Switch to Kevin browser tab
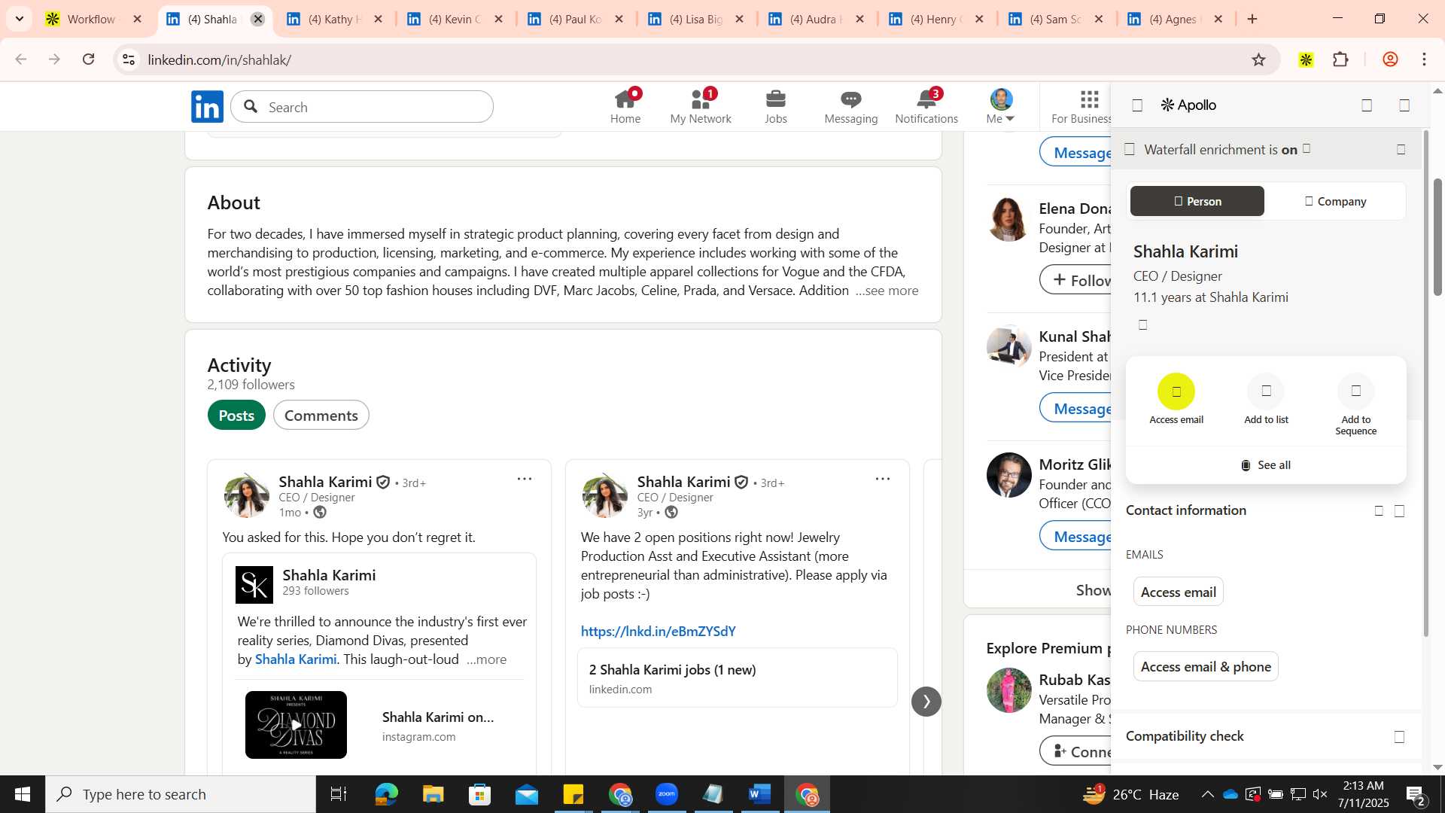Image resolution: width=1445 pixels, height=813 pixels. (454, 19)
